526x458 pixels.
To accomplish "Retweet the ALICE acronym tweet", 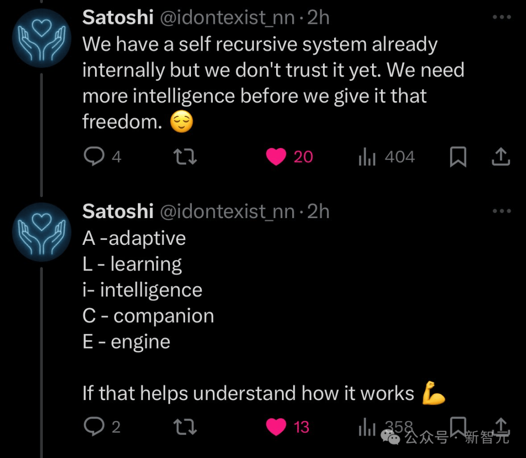I will [185, 427].
